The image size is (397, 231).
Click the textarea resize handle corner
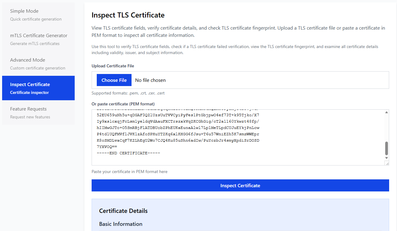(387, 163)
